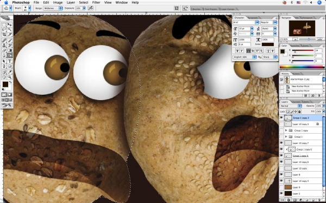
Task: Hide Layer 2 visibility eye
Action: pos(281,193)
